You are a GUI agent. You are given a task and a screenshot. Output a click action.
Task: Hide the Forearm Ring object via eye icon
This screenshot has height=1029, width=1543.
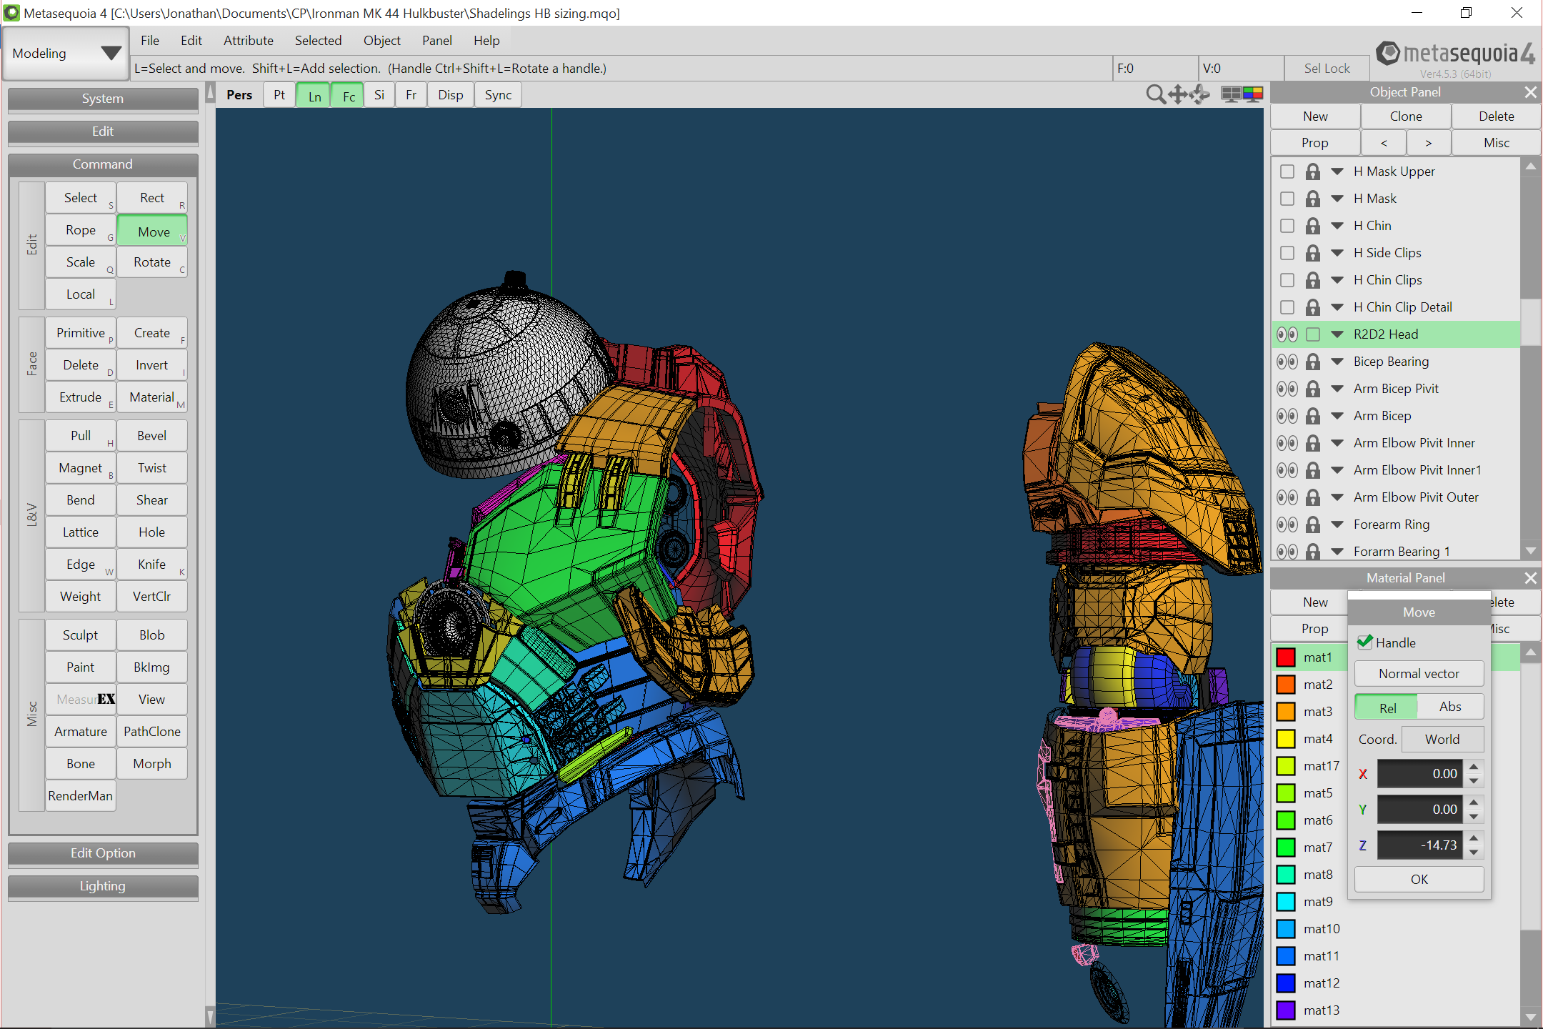pos(1287,525)
